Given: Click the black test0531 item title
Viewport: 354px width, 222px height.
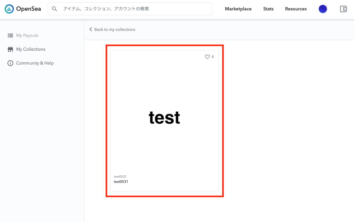Looking at the screenshot, I should [x=121, y=182].
